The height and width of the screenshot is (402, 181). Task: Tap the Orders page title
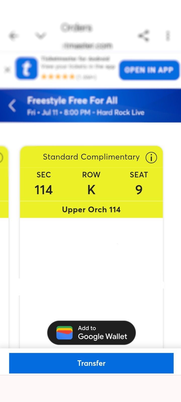pyautogui.click(x=77, y=28)
